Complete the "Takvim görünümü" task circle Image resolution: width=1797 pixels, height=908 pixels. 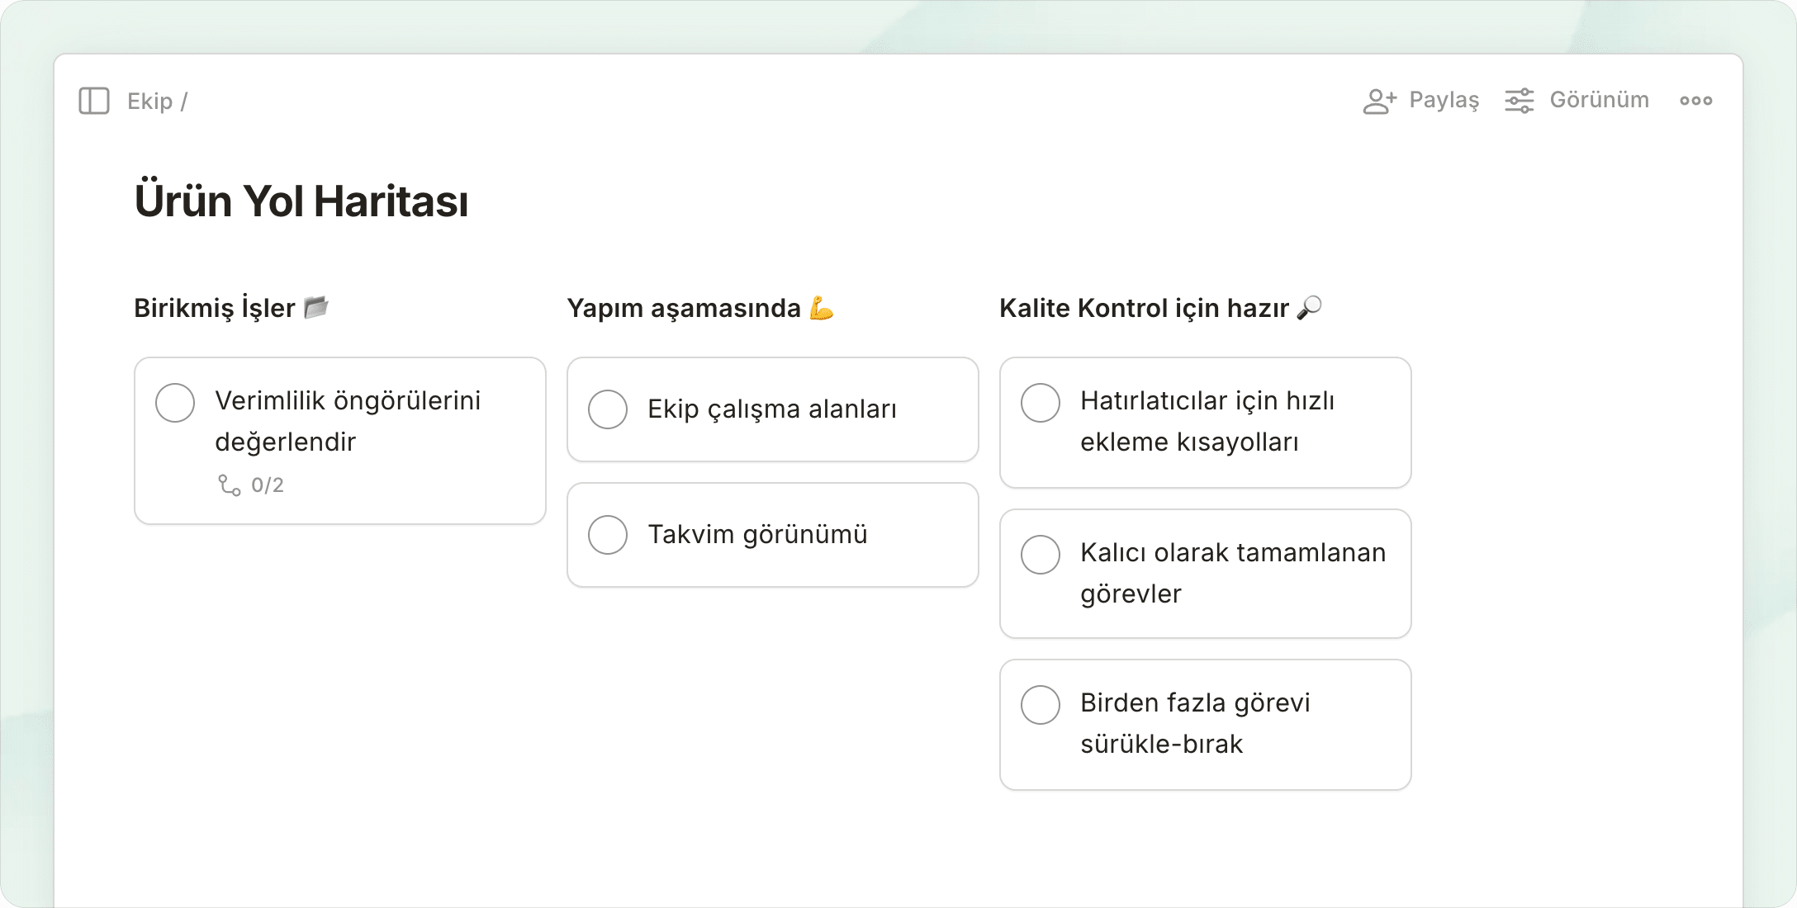point(608,535)
